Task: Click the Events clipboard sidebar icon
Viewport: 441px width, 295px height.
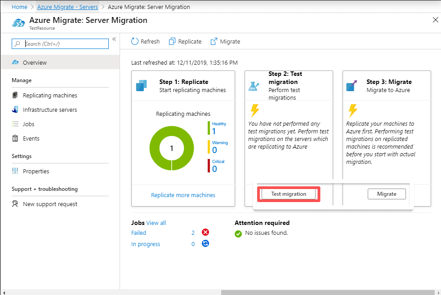Action: [15, 138]
